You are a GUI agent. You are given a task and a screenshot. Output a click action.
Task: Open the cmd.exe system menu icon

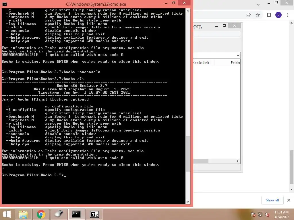[5, 4]
